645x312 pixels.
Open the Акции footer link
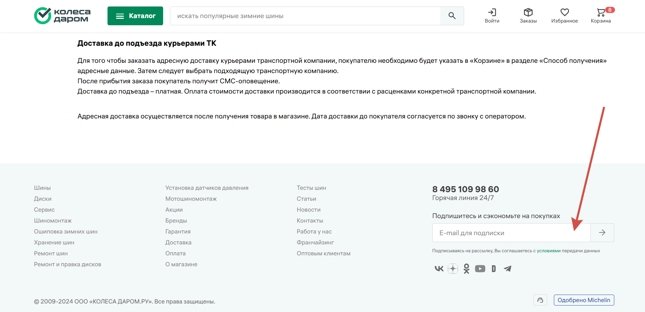point(174,210)
